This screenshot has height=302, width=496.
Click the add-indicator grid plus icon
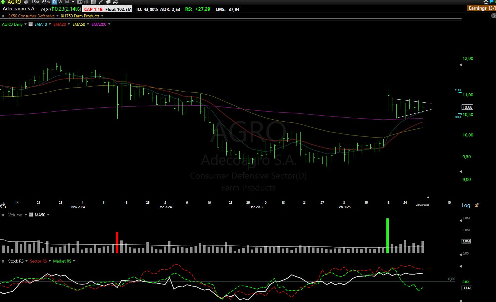tap(94, 2)
